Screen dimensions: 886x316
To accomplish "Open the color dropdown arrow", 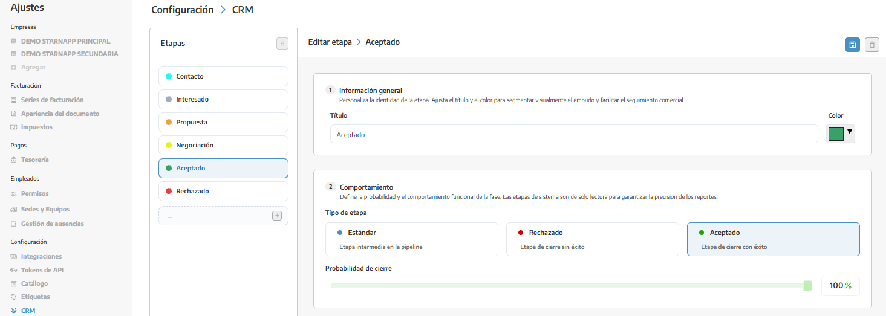I will coord(849,131).
